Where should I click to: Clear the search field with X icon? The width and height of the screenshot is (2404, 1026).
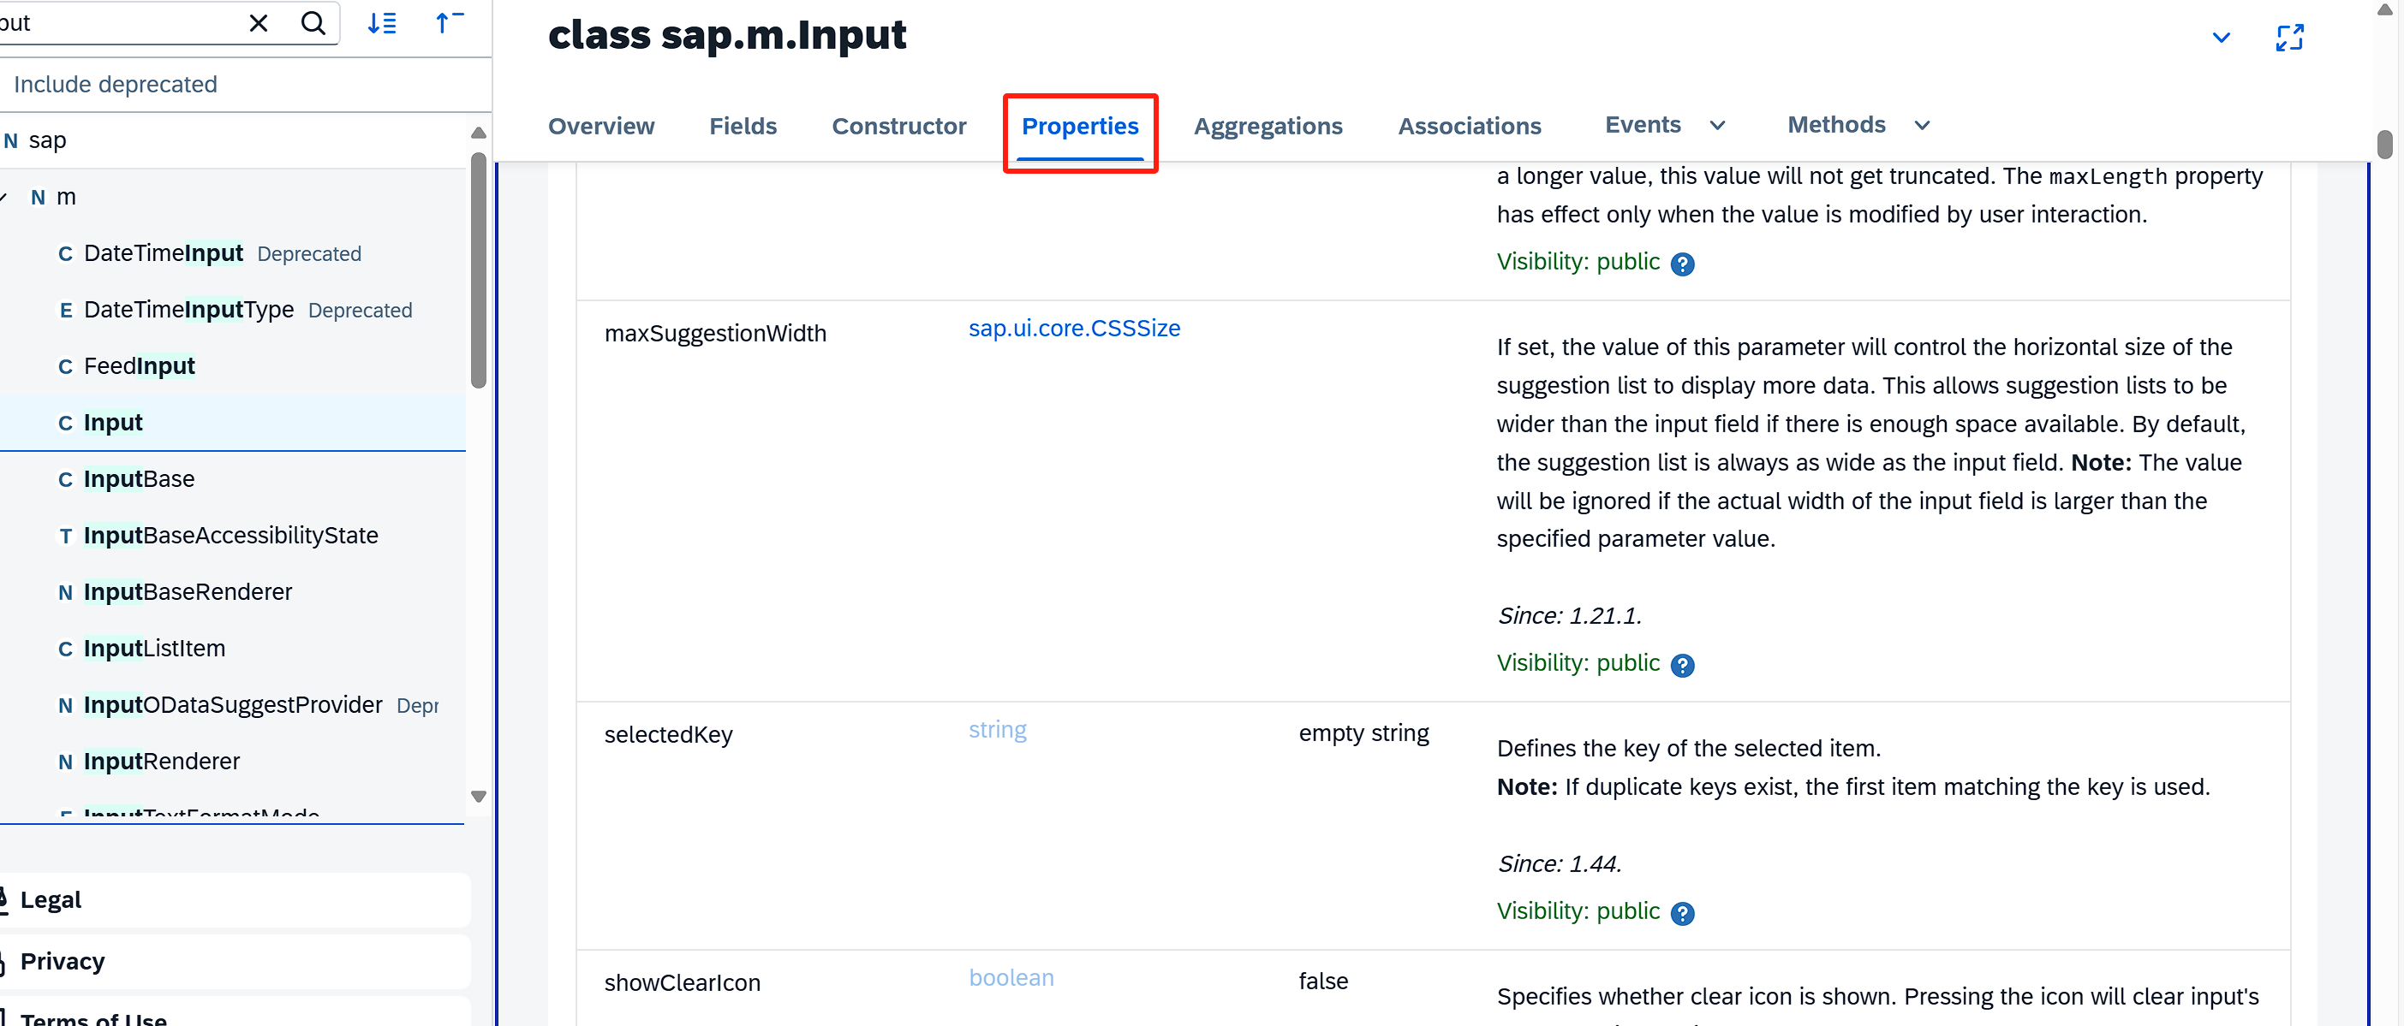[259, 23]
